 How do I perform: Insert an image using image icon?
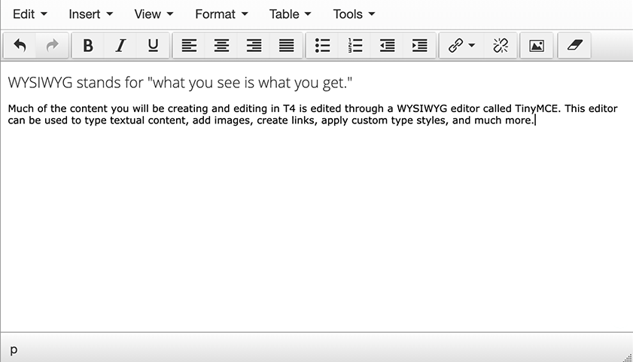coord(537,46)
